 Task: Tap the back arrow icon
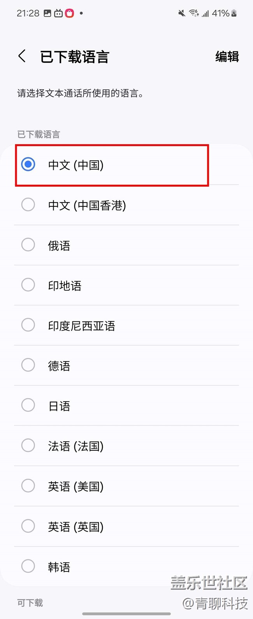[x=22, y=56]
